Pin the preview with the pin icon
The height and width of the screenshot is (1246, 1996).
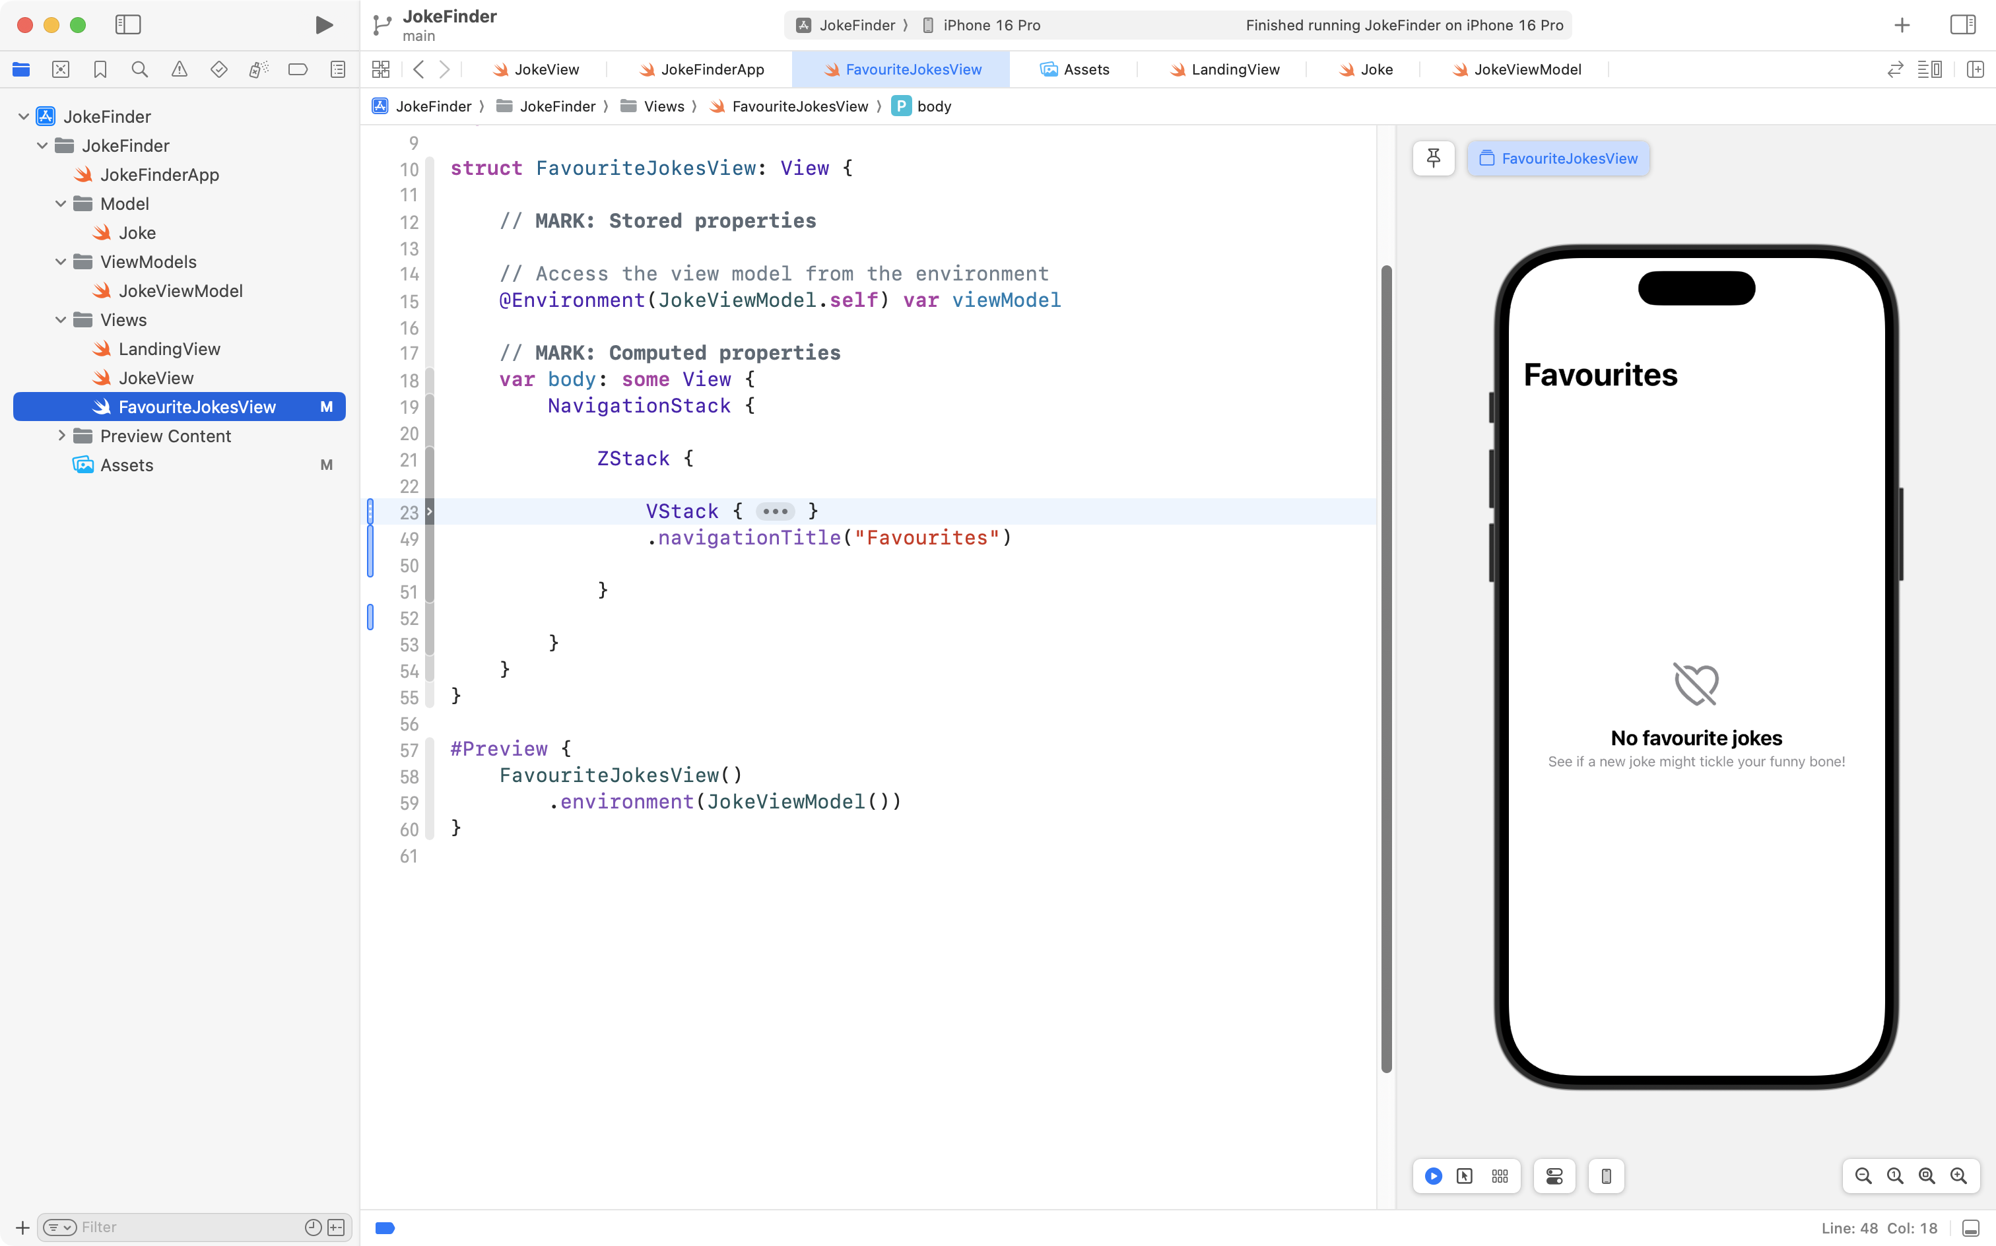click(1433, 158)
